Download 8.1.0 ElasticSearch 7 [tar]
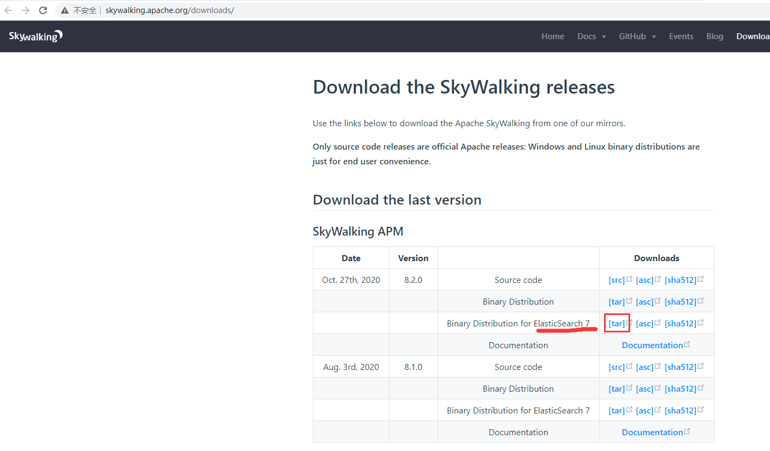This screenshot has width=770, height=451. coord(617,411)
